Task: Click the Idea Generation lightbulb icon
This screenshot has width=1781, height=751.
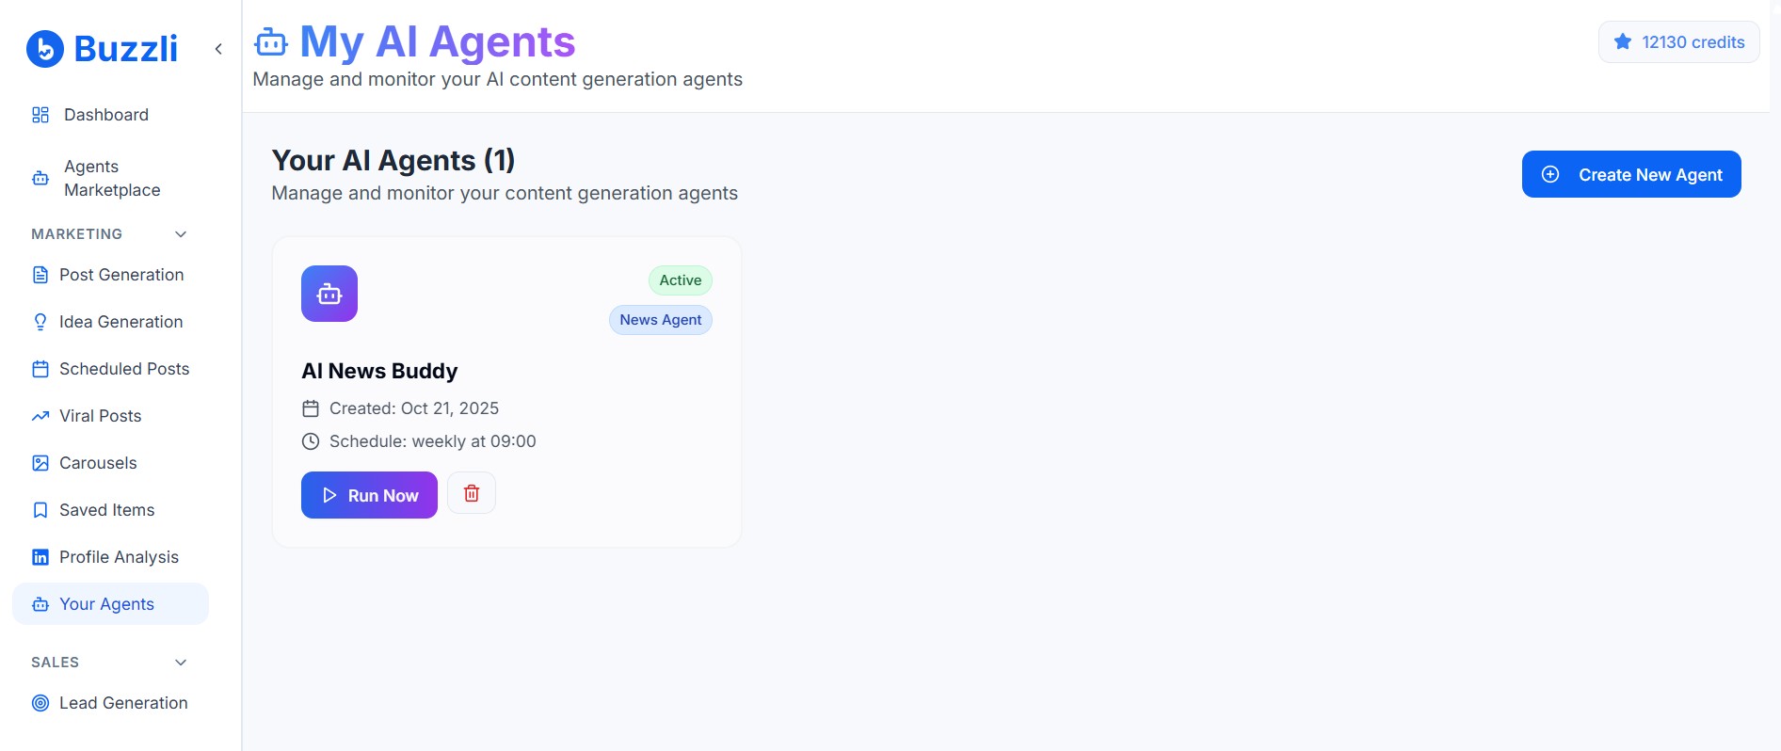Action: click(40, 321)
